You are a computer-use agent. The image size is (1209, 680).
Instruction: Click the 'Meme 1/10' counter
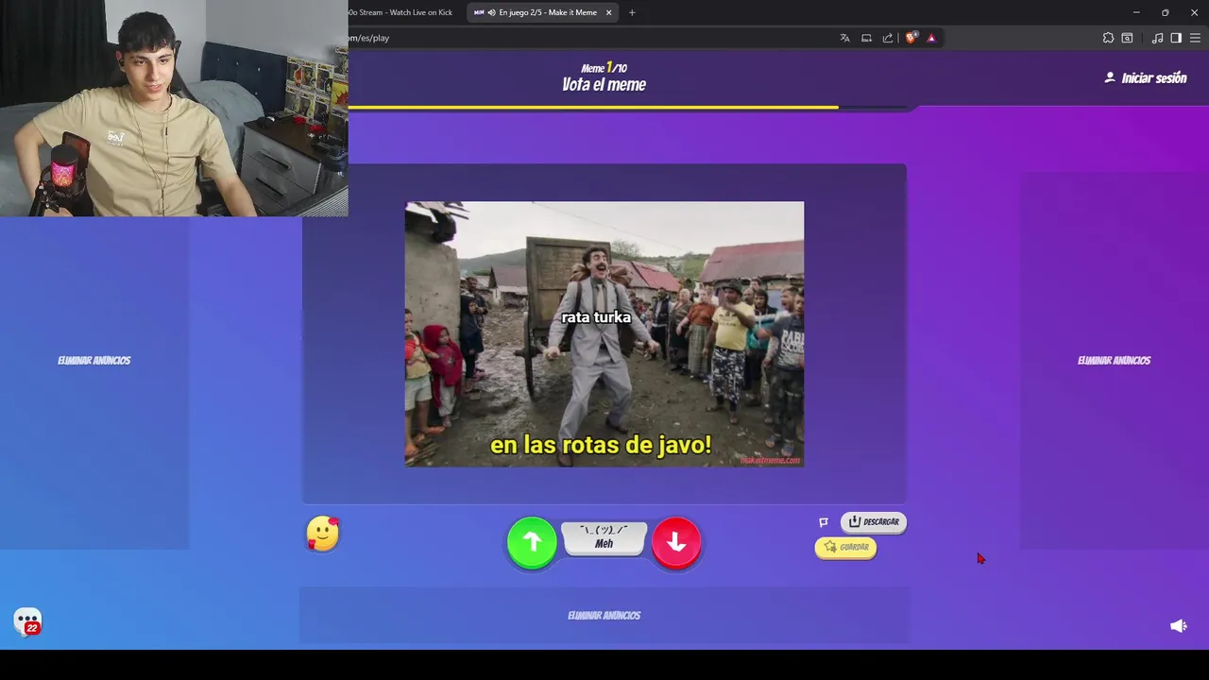tap(604, 68)
